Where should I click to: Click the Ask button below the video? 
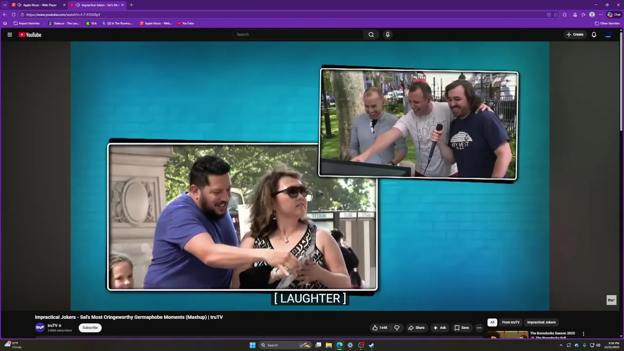[x=439, y=328]
